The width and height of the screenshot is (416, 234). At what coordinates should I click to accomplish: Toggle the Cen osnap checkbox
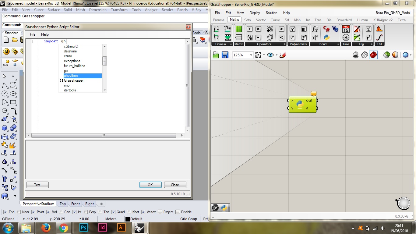(x=61, y=212)
